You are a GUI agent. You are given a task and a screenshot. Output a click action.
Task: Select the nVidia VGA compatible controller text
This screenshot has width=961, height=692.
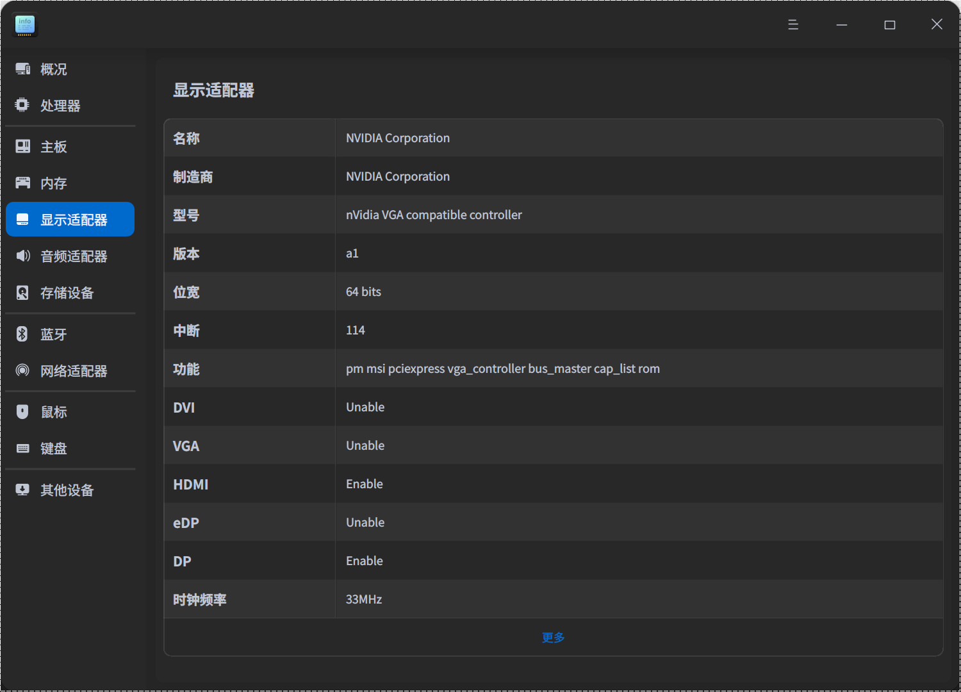pyautogui.click(x=434, y=215)
